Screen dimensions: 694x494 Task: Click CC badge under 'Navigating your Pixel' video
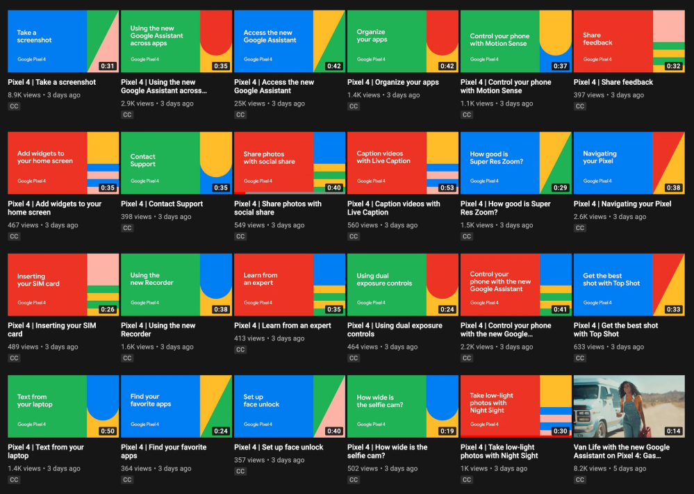(580, 228)
